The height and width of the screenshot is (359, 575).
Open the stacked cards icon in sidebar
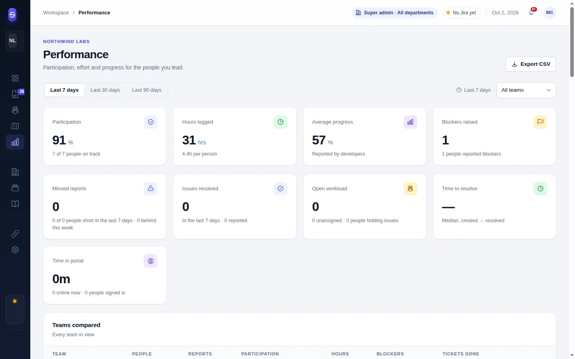point(15,188)
